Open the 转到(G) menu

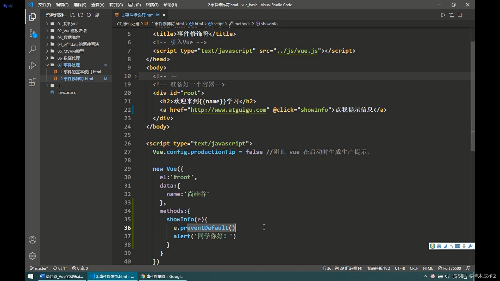click(x=116, y=5)
